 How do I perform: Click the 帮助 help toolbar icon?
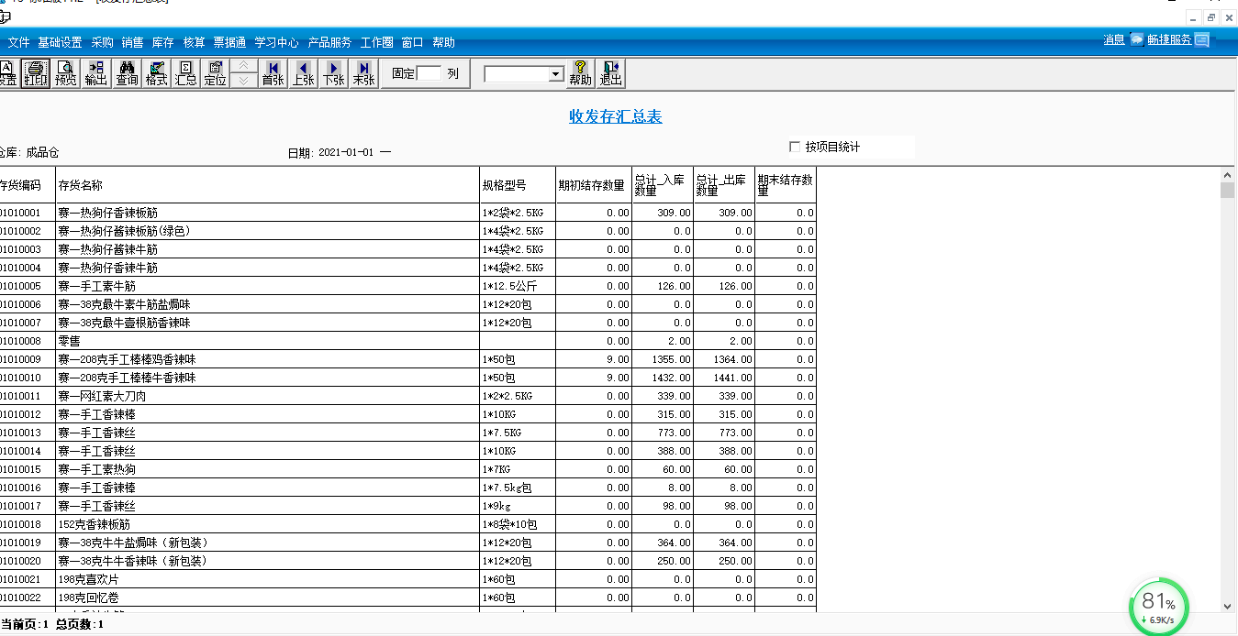point(580,73)
